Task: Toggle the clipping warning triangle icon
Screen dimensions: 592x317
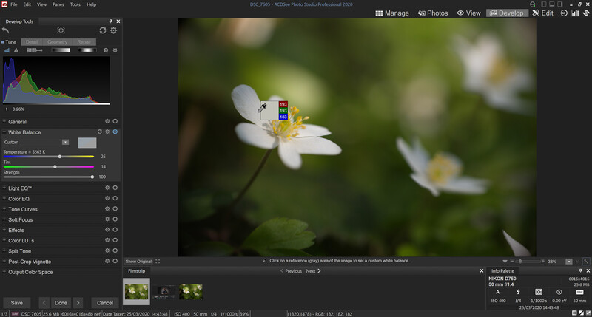Action: (16, 50)
